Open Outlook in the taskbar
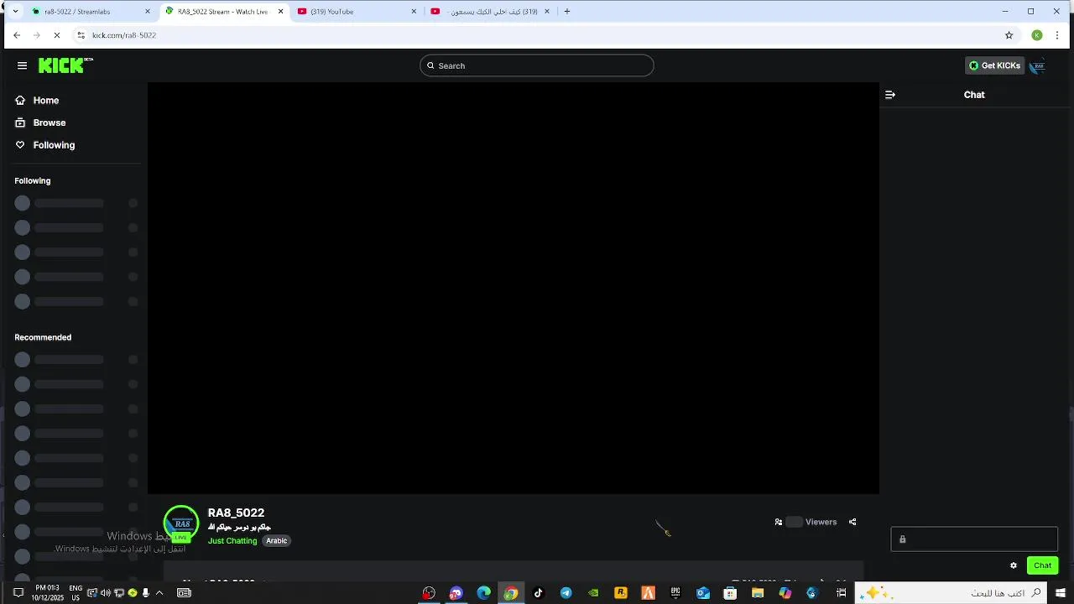Image resolution: width=1074 pixels, height=604 pixels. (703, 593)
